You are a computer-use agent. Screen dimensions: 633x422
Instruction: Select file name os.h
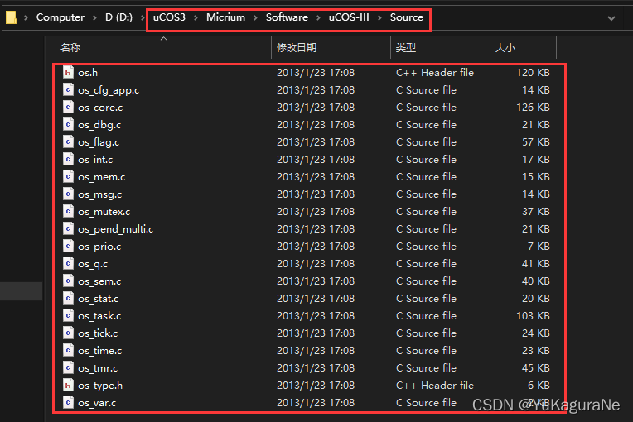tap(88, 73)
